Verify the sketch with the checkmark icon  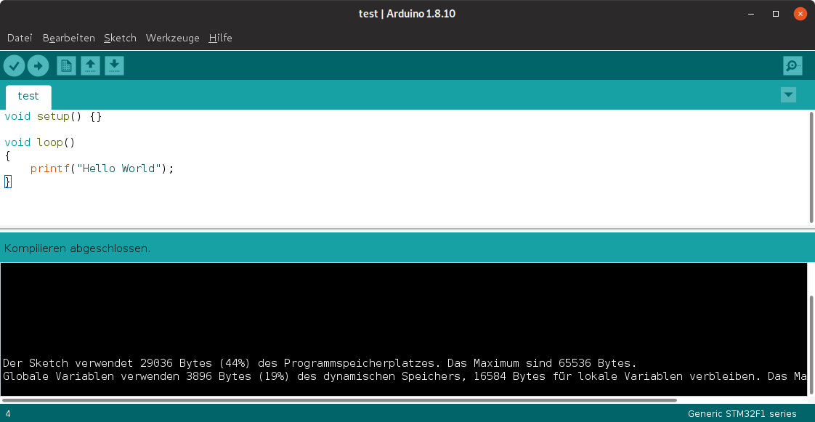[x=14, y=65]
